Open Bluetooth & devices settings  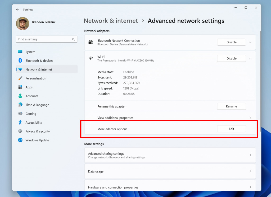tap(20, 60)
